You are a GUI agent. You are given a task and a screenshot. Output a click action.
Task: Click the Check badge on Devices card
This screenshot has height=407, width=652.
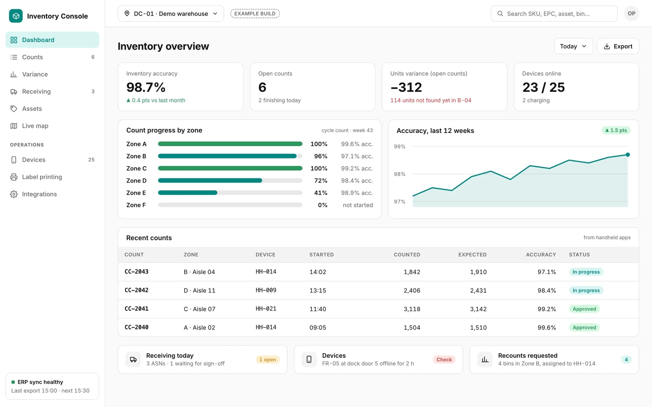pyautogui.click(x=444, y=360)
